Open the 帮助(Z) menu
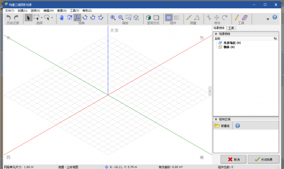Screen dimensions: 284x169 pyautogui.click(x=87, y=11)
